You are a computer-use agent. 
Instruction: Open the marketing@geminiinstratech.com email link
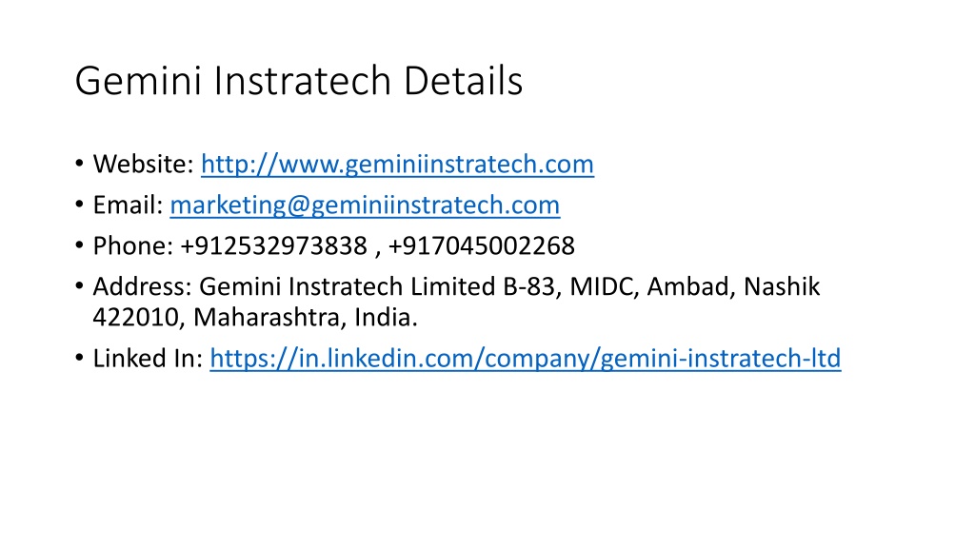365,205
